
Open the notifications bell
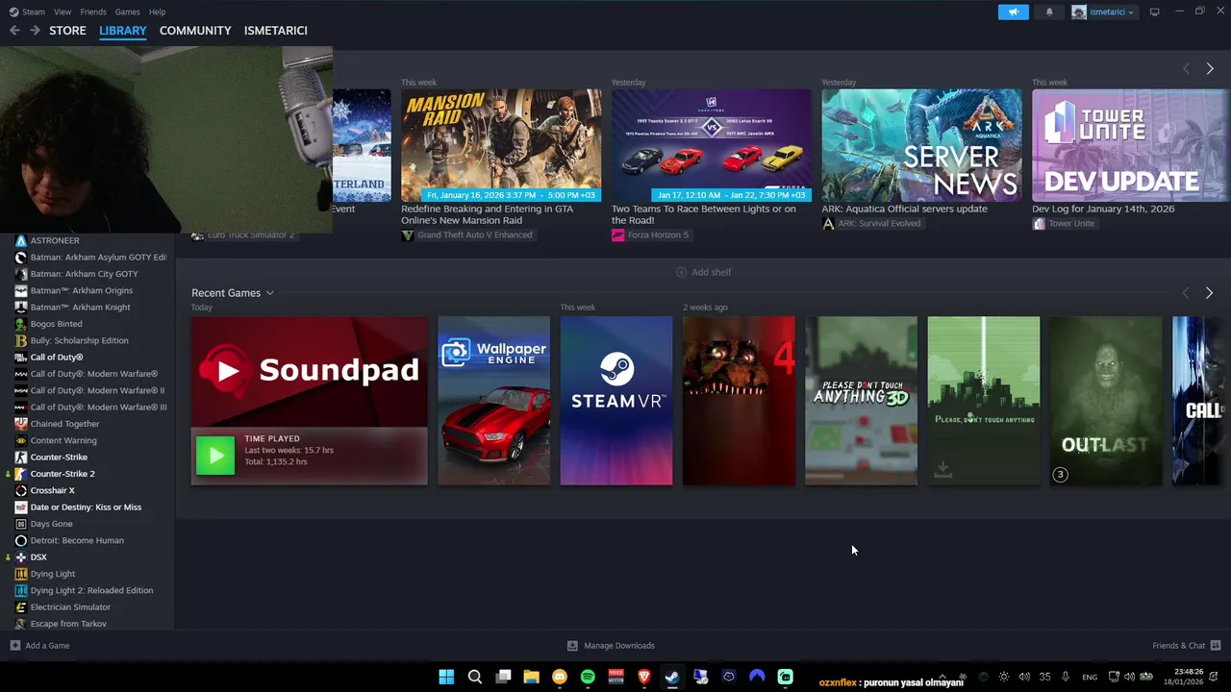coord(1049,12)
